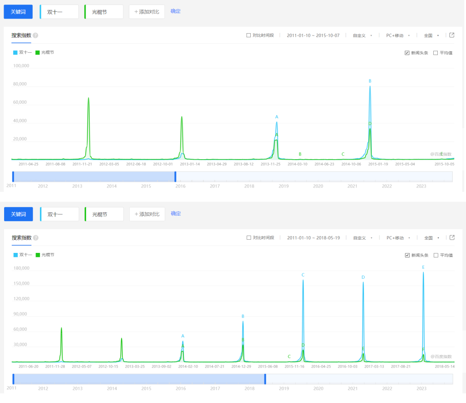Toggle the green 光棍节 legend swatch in upper chart
Screen dimensions: 466x403
(x=37, y=53)
